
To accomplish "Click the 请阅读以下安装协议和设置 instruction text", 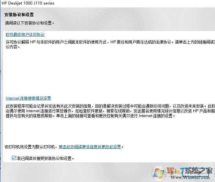I will pos(29,23).
